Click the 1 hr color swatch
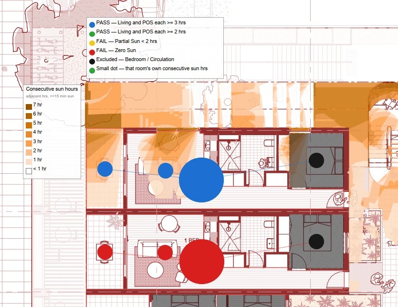The width and height of the screenshot is (398, 307). tap(29, 162)
